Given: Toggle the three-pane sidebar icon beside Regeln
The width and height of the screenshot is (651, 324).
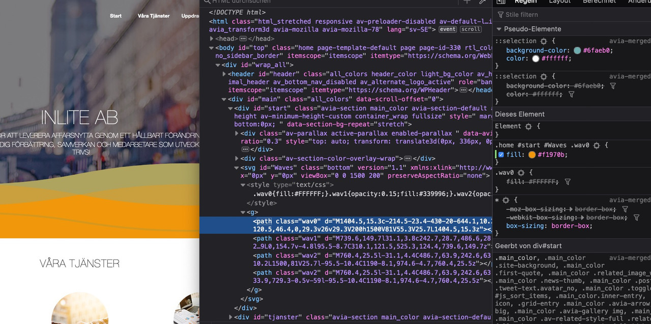Looking at the screenshot, I should pyautogui.click(x=500, y=2).
